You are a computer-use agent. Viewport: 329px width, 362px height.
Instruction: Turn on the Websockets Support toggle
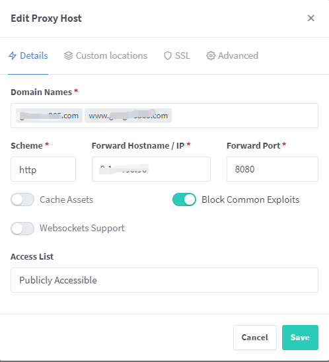(x=22, y=229)
